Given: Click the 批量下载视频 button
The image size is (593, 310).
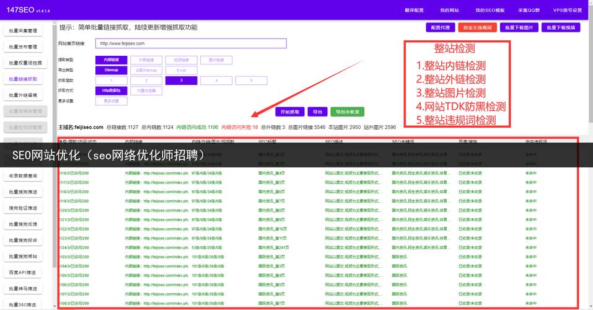Looking at the screenshot, I should pyautogui.click(x=561, y=28).
